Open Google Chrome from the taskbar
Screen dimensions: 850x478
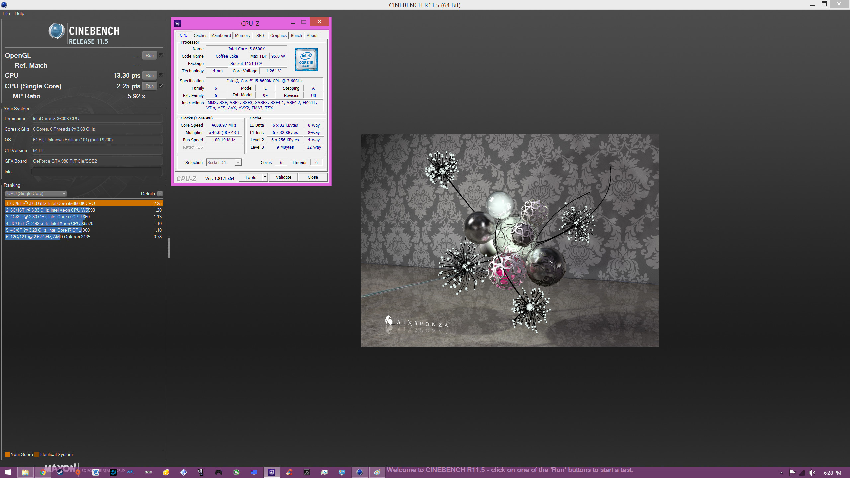point(42,472)
